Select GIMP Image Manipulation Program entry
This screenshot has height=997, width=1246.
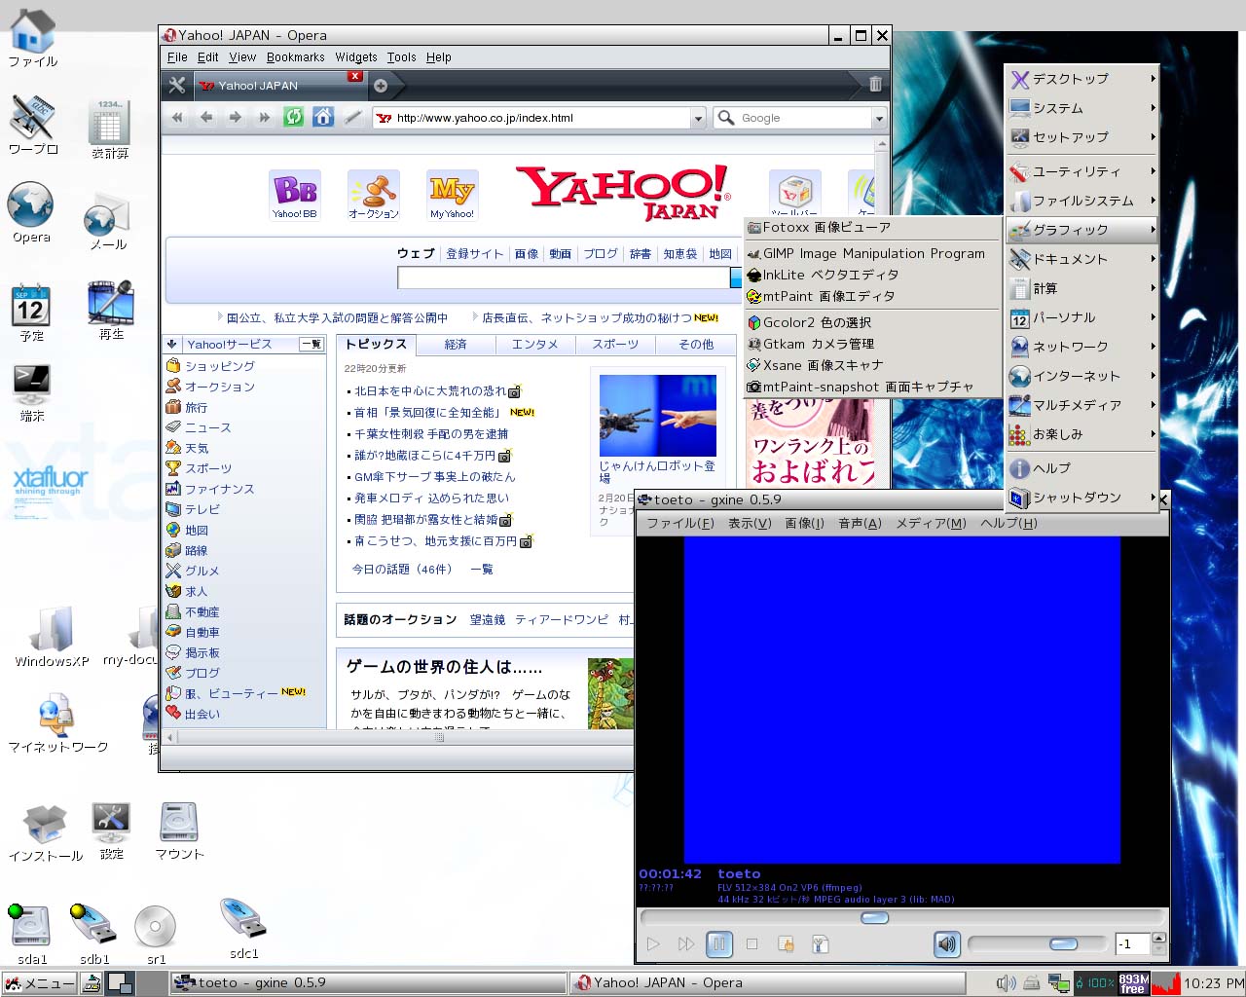[x=872, y=253]
